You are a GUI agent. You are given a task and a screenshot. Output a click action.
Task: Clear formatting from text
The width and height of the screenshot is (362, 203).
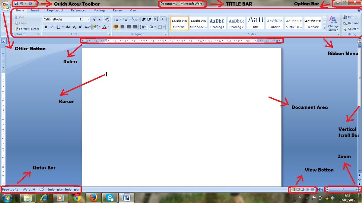tap(107, 19)
